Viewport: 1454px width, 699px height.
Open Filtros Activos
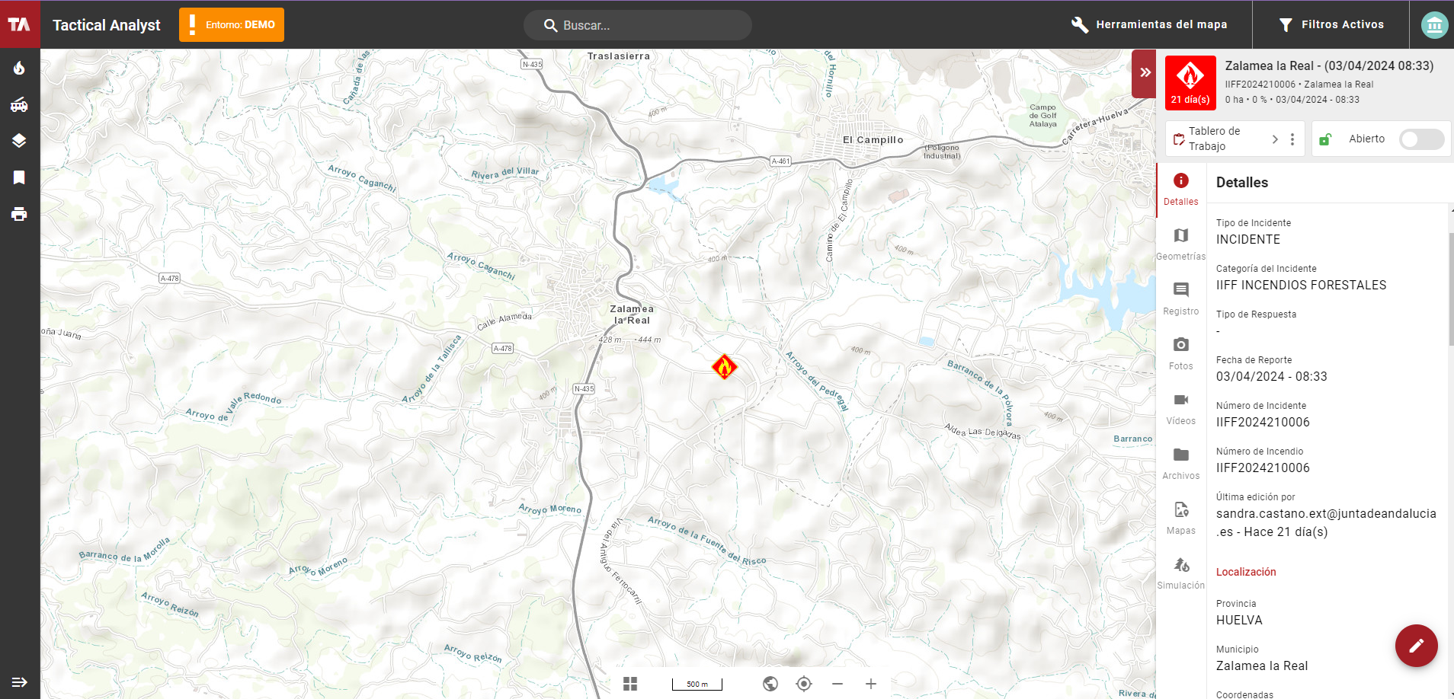point(1331,24)
